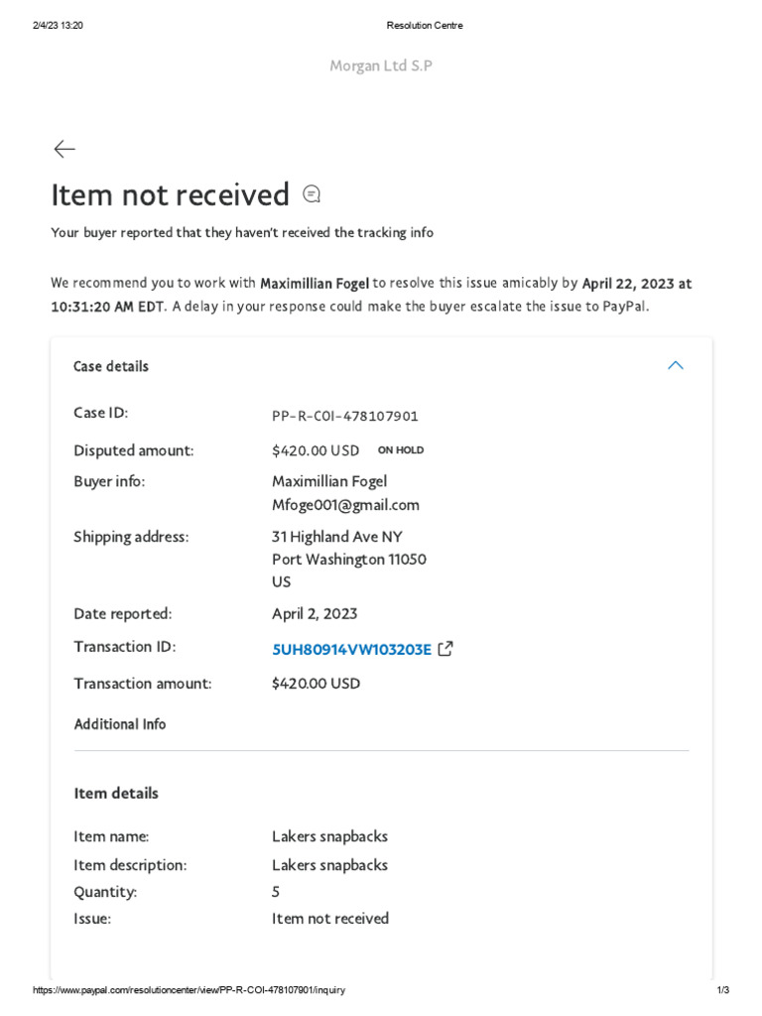Click the external link icon after transaction ID
The image size is (762, 1016).
pyautogui.click(x=445, y=649)
